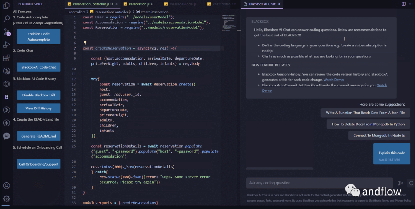
Task: Select the Blackbox AI Chat tab
Action: (262, 4)
